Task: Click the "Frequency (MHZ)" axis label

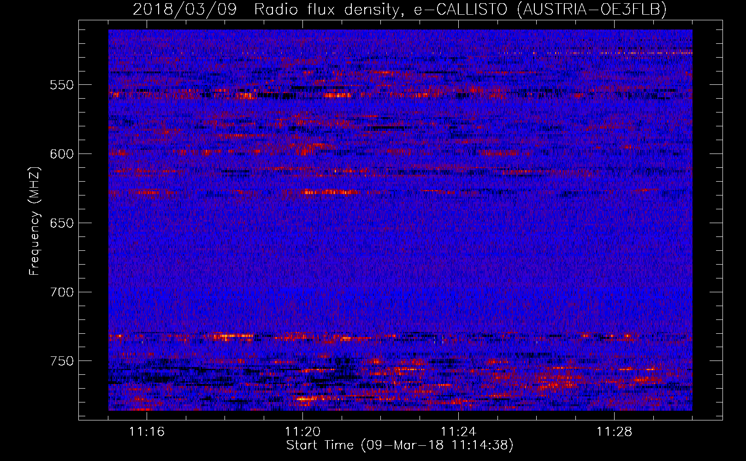Action: click(x=35, y=221)
